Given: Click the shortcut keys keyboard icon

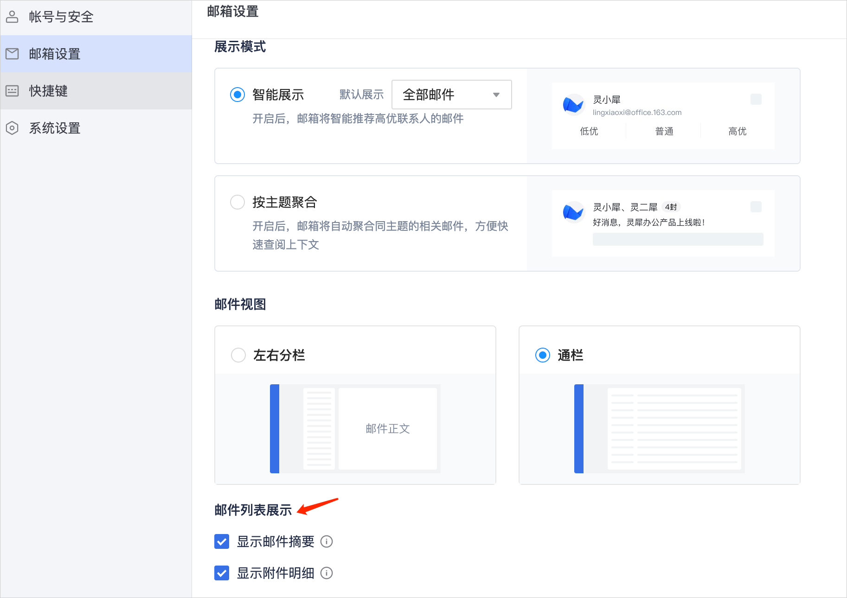Looking at the screenshot, I should click(x=12, y=91).
